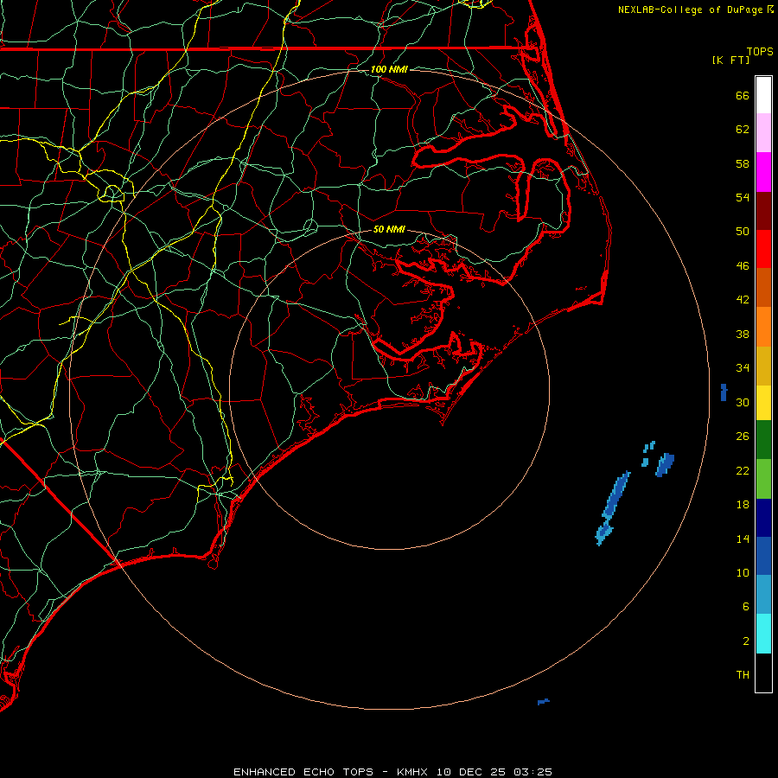Click the small echo beyond the 100 NMI ring
The image size is (778, 778).
[x=724, y=392]
